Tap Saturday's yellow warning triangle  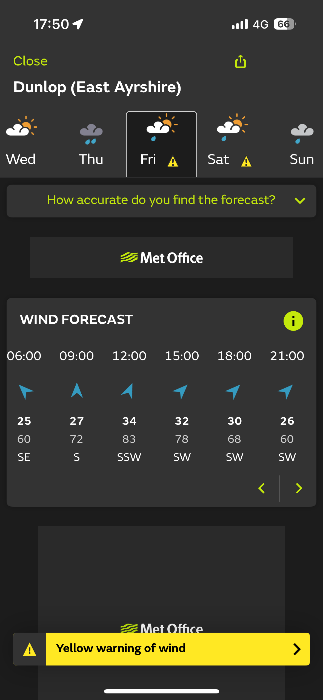[x=246, y=161]
